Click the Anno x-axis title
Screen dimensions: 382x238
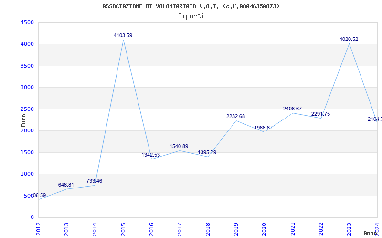coord(371,233)
